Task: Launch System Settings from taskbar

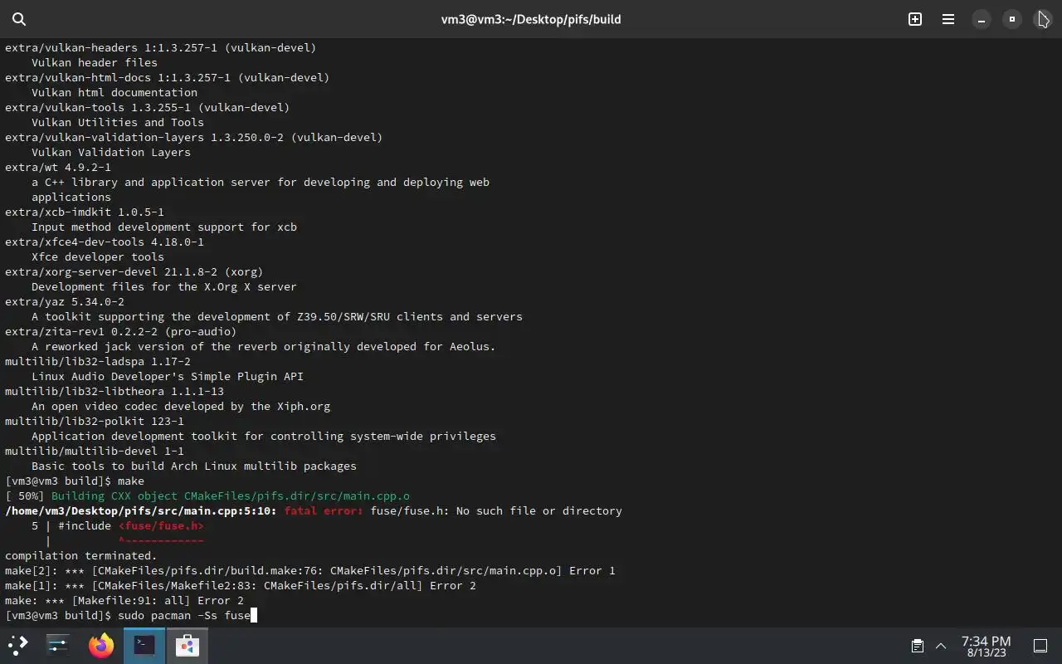Action: click(58, 645)
